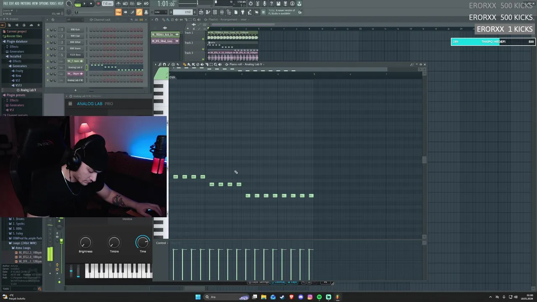Click the red Record button
537x302 pixels.
pyautogui.click(x=98, y=3)
